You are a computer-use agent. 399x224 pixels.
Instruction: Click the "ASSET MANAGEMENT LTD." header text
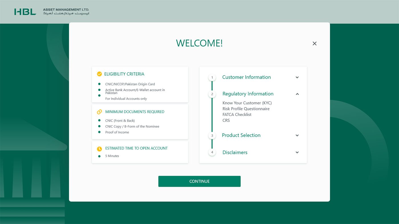pos(66,10)
